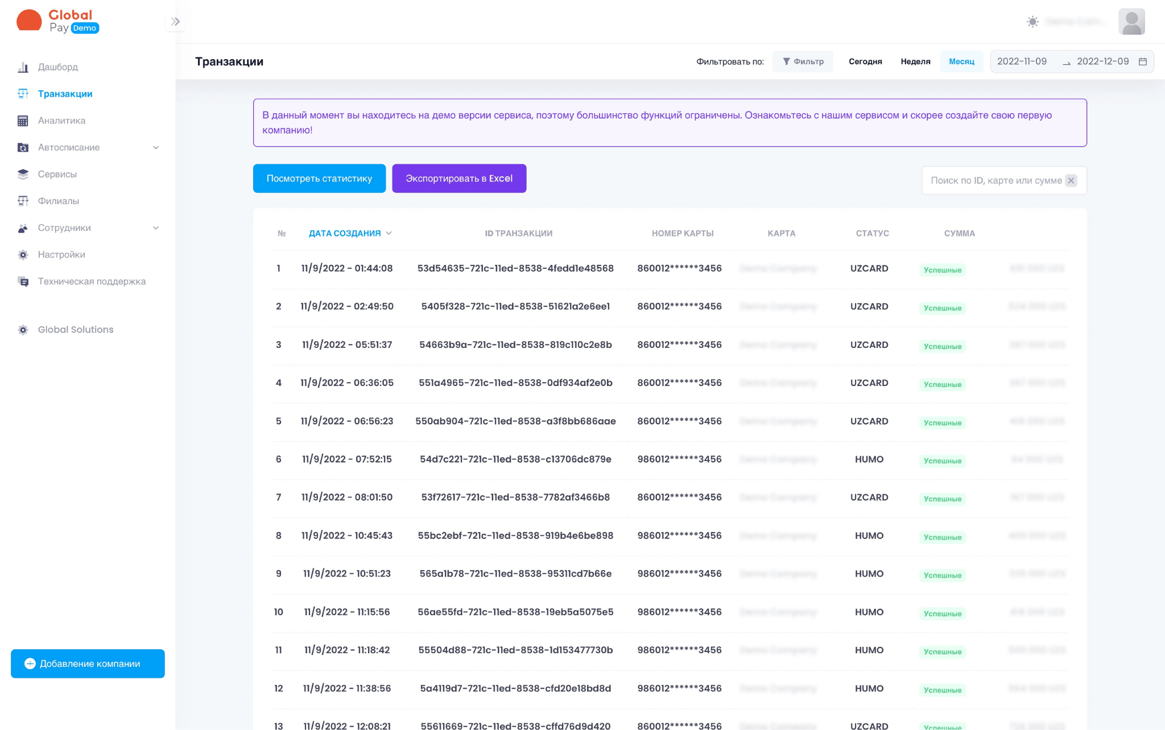1165x730 pixels.
Task: Select the Сегодня period filter
Action: point(865,61)
